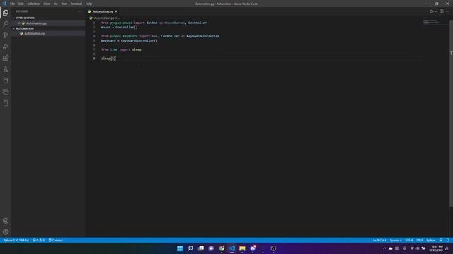453x254 pixels.
Task: Open the taskbar clock and date
Action: (x=437, y=248)
